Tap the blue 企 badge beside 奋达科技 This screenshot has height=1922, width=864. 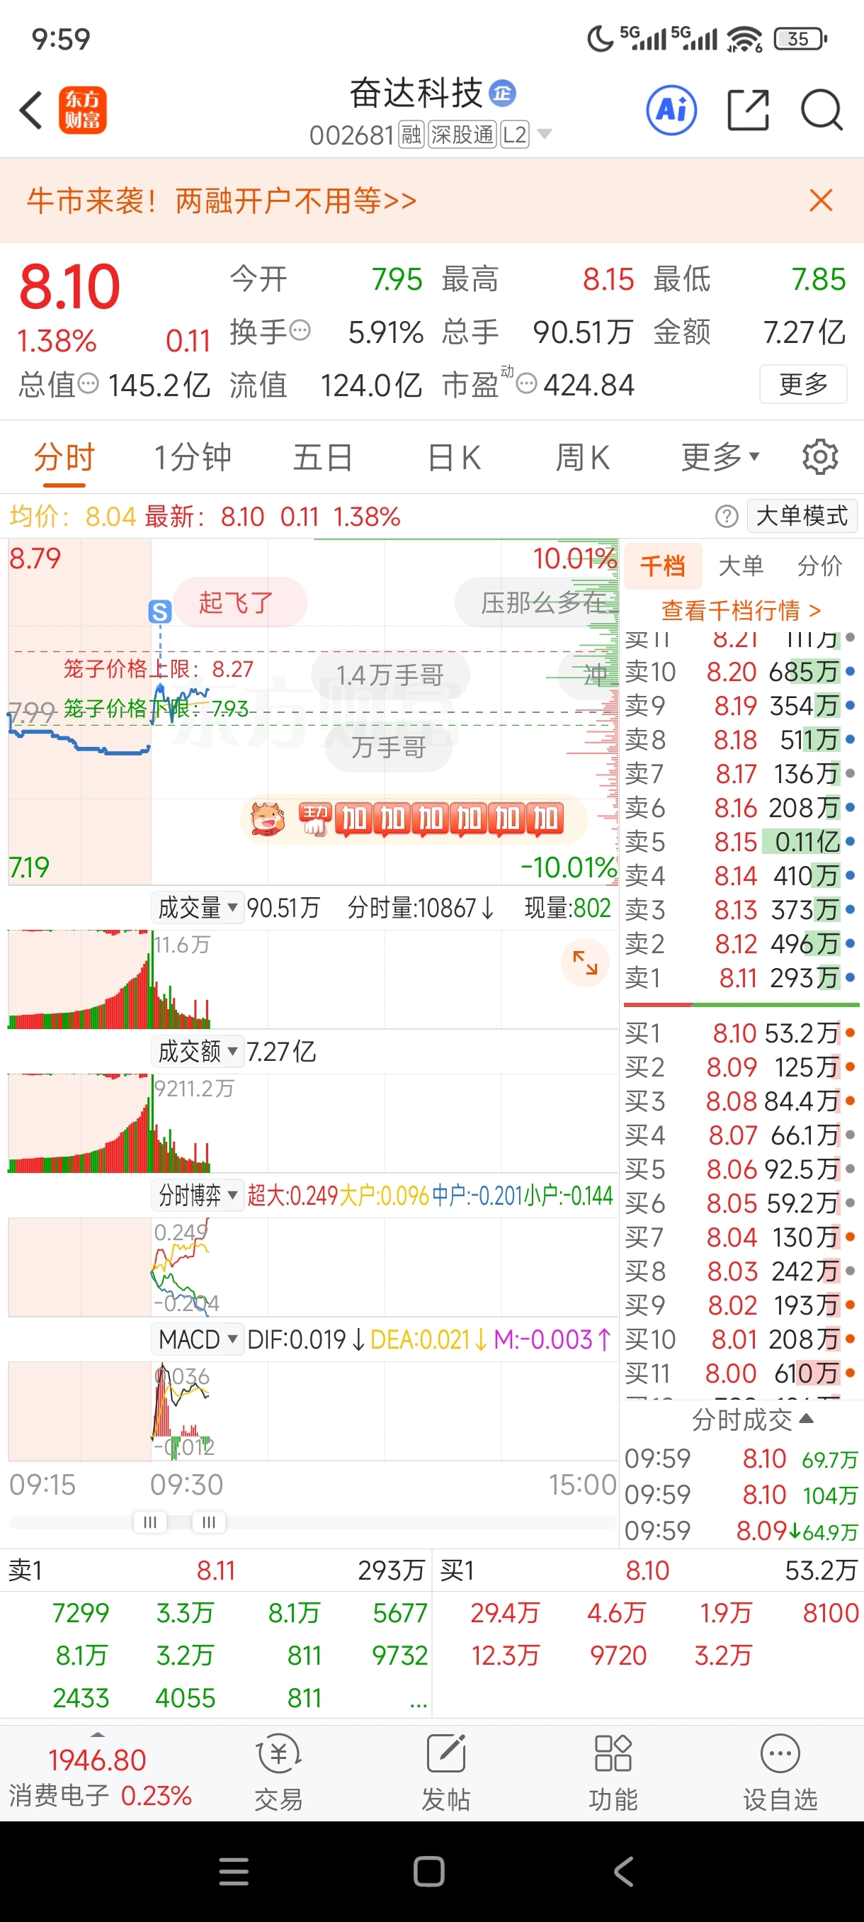tap(502, 94)
